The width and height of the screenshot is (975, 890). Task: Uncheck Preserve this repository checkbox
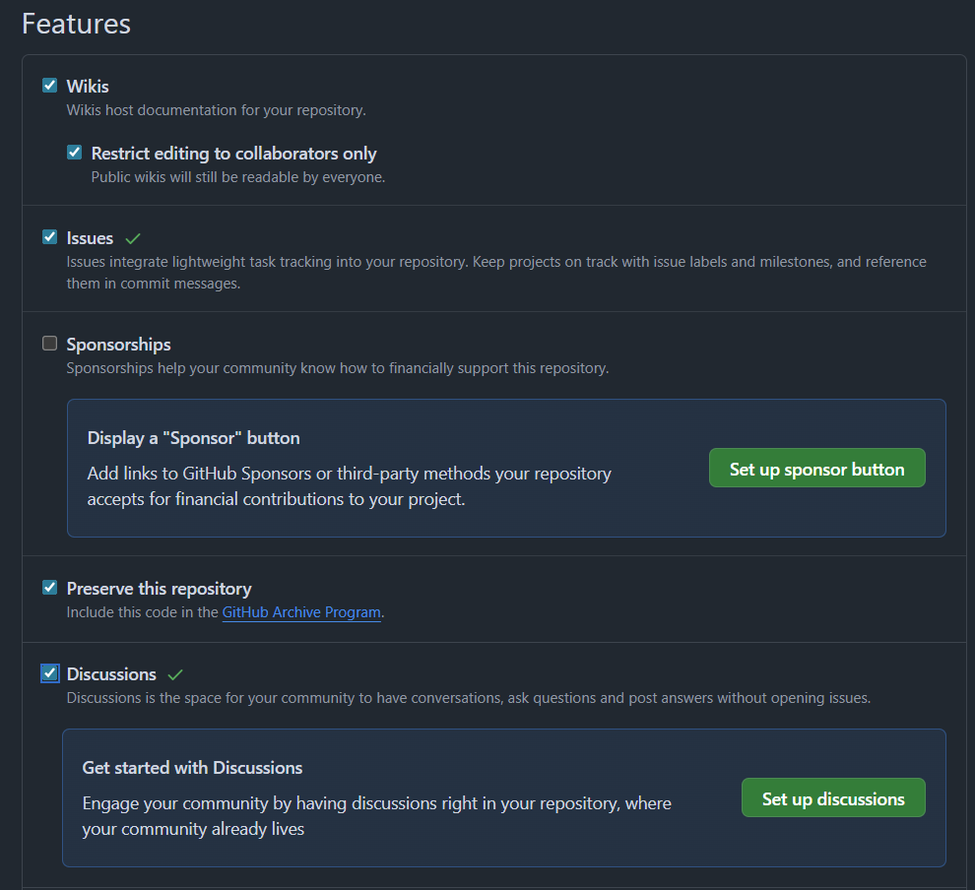pos(50,588)
